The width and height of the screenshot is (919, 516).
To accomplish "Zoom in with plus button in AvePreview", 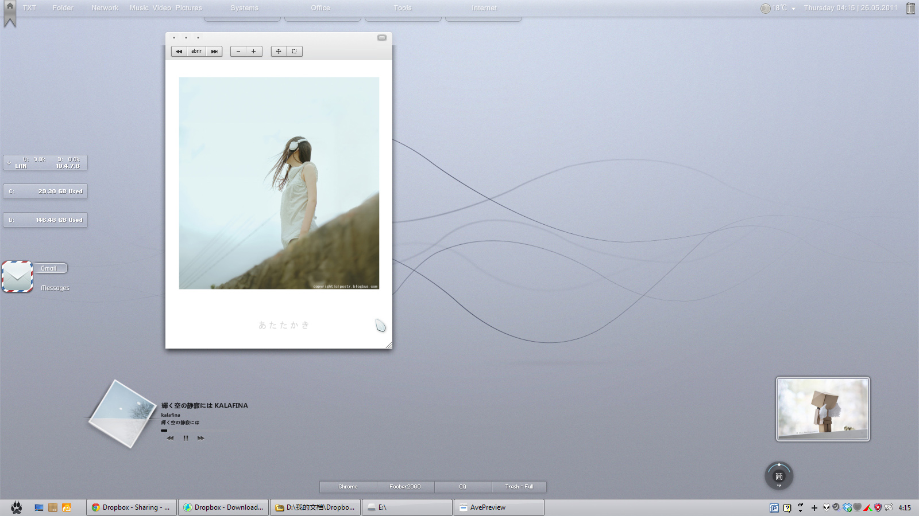I will pyautogui.click(x=254, y=52).
